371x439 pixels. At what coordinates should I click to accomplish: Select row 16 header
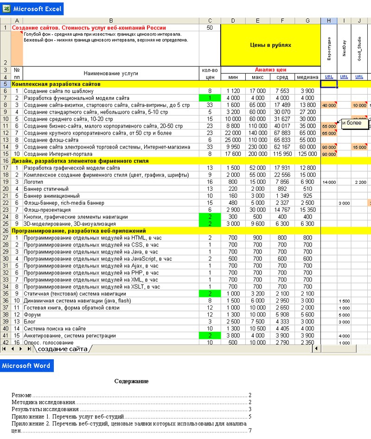[5, 161]
